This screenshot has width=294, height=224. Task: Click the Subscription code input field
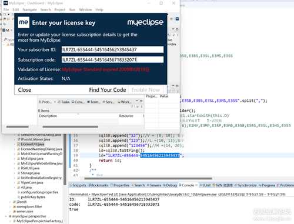pos(112,60)
